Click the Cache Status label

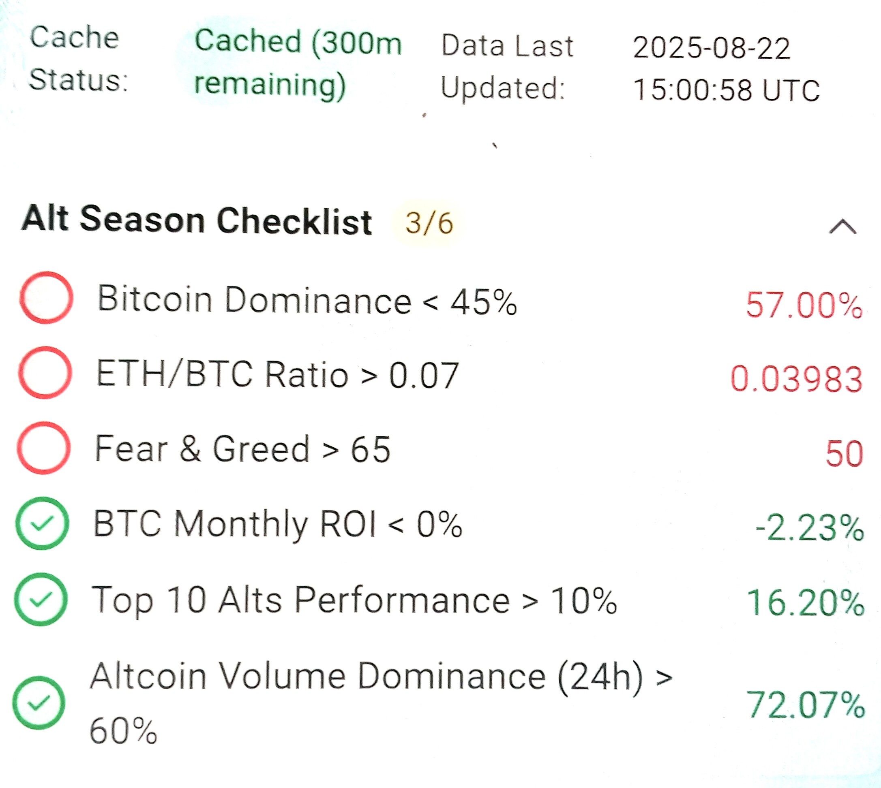[x=78, y=58]
